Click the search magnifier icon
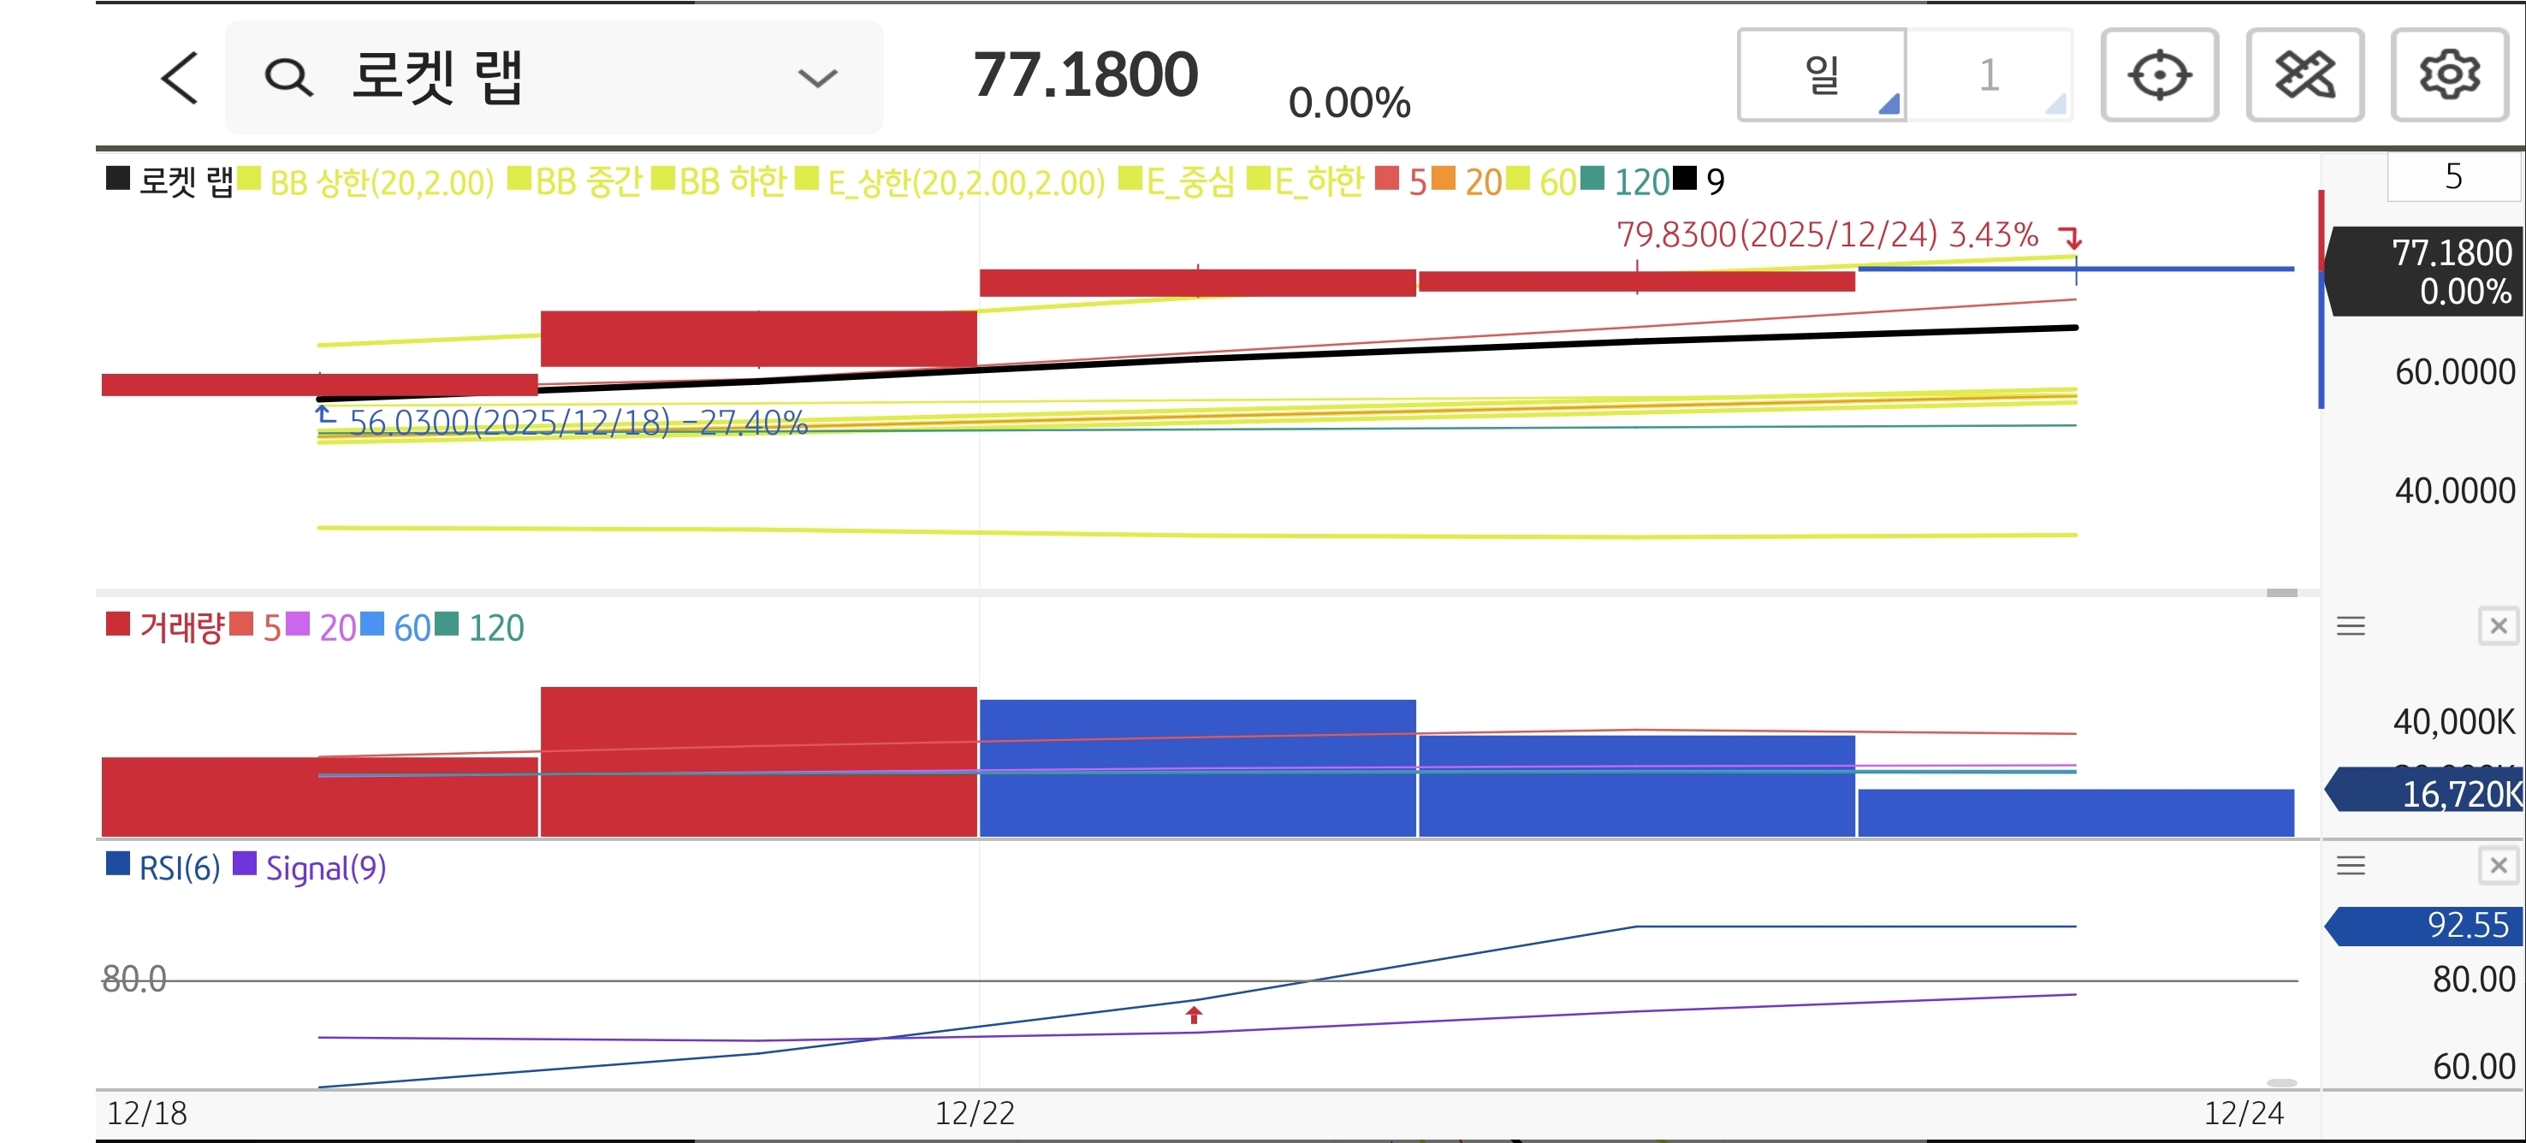 (x=288, y=78)
